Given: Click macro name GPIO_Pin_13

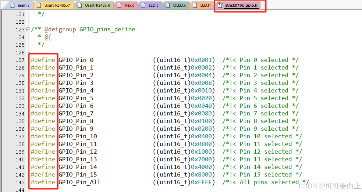Looking at the screenshot, I should point(78,159).
